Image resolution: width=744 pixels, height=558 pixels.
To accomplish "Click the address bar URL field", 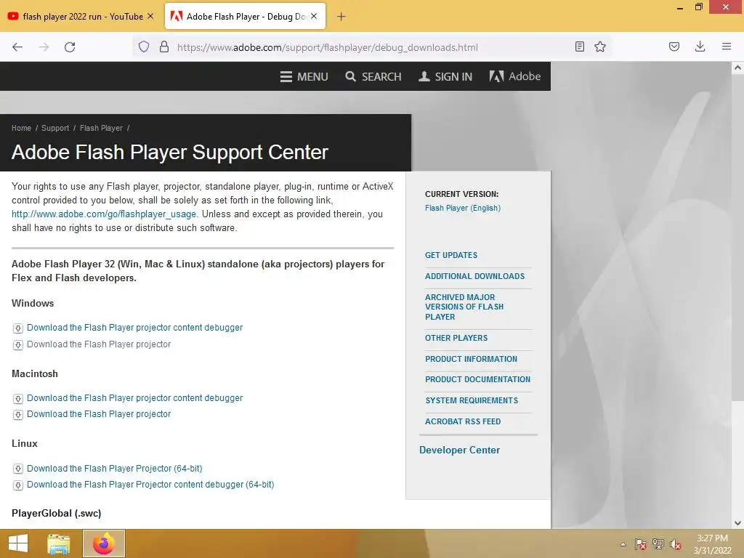I will tap(328, 47).
